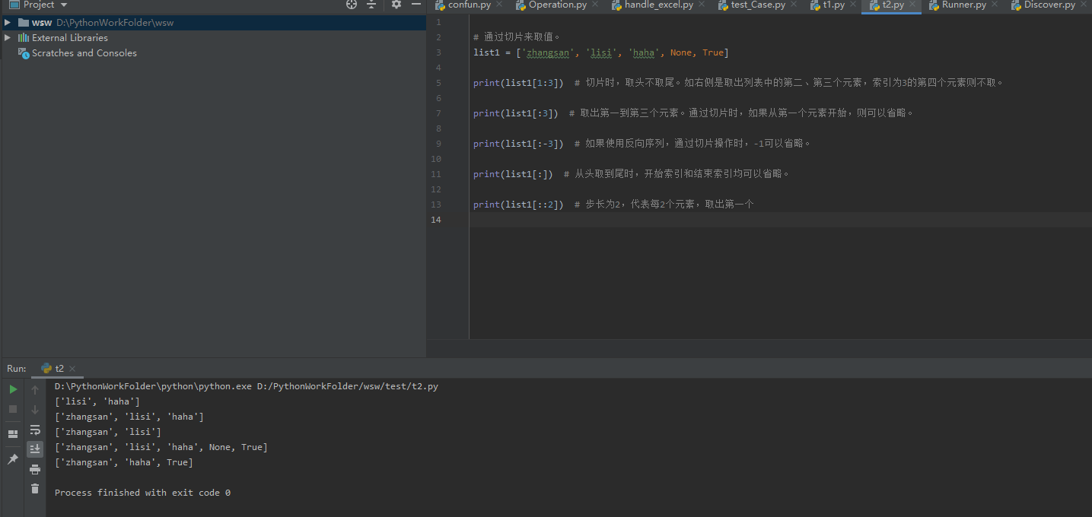Clear the console with the trash icon
Viewport: 1092px width, 517px height.
pos(35,489)
